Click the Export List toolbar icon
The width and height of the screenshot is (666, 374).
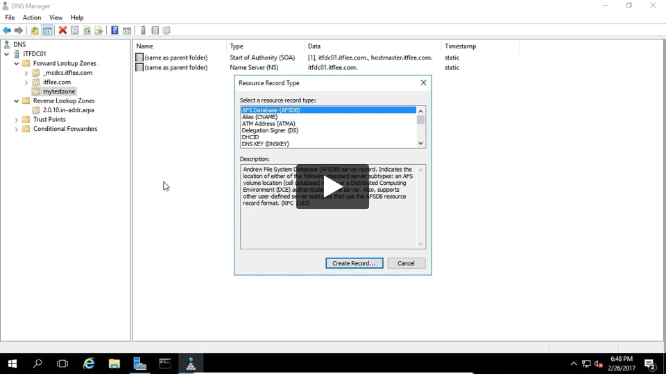coord(99,30)
